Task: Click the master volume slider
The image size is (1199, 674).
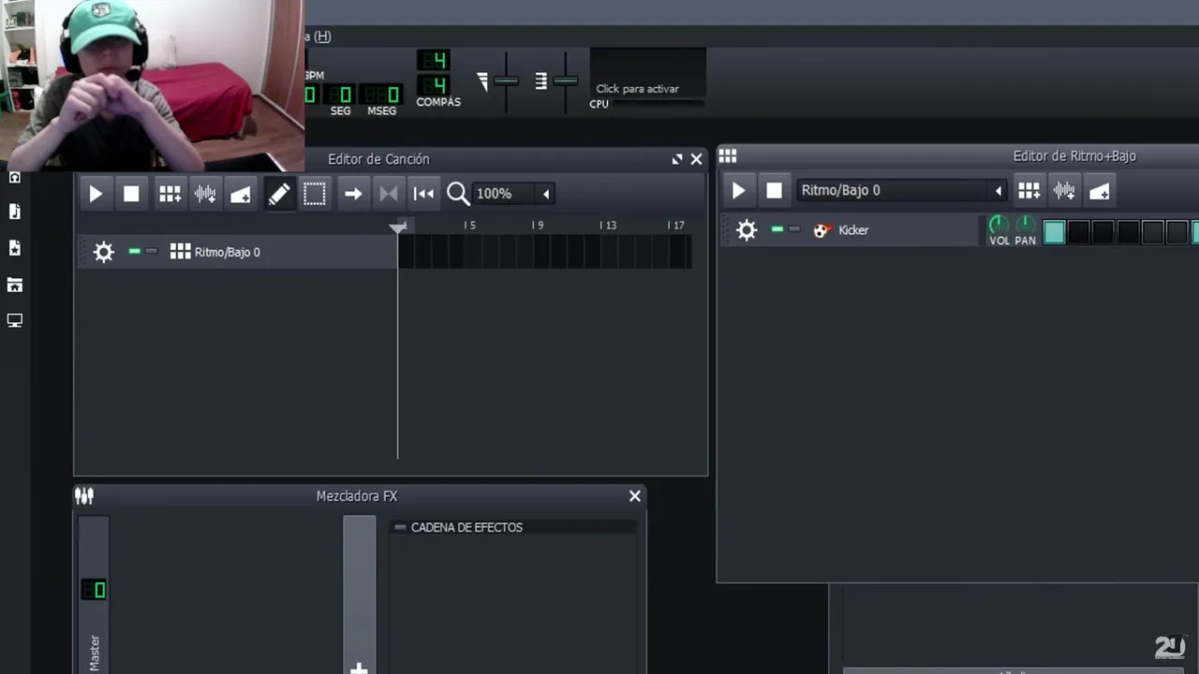Action: 506,81
